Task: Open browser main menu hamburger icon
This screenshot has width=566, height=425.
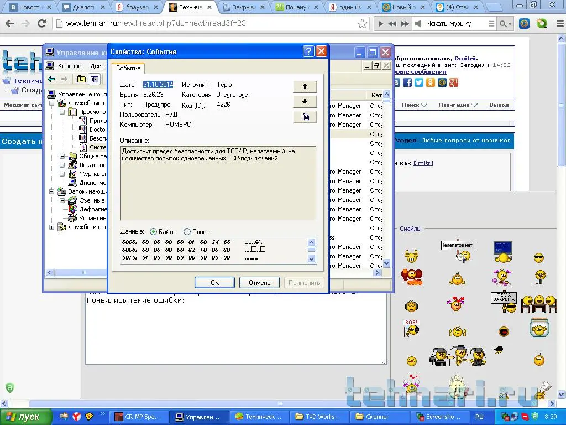Action: pos(560,24)
